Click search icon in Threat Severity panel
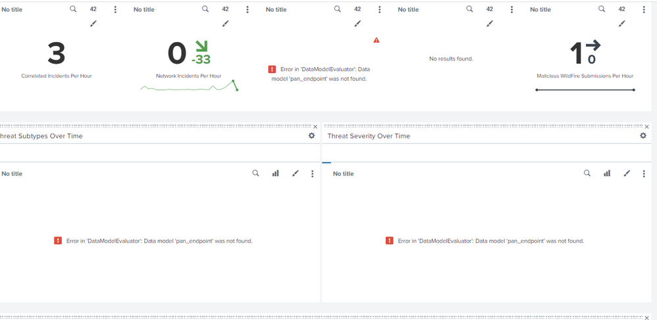The image size is (657, 320). tap(587, 173)
